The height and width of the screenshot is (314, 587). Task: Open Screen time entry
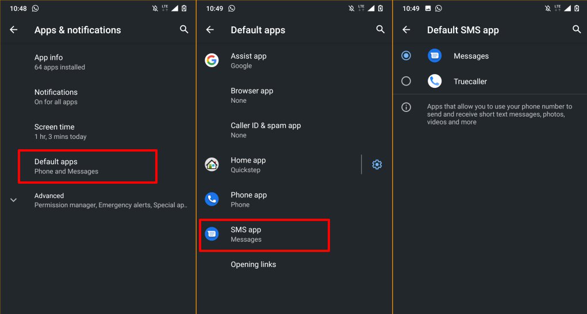point(60,131)
